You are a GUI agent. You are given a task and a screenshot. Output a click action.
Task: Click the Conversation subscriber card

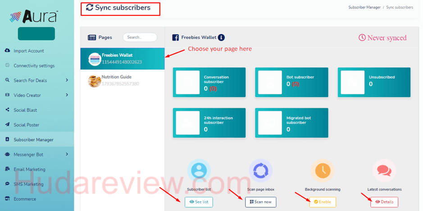click(209, 82)
